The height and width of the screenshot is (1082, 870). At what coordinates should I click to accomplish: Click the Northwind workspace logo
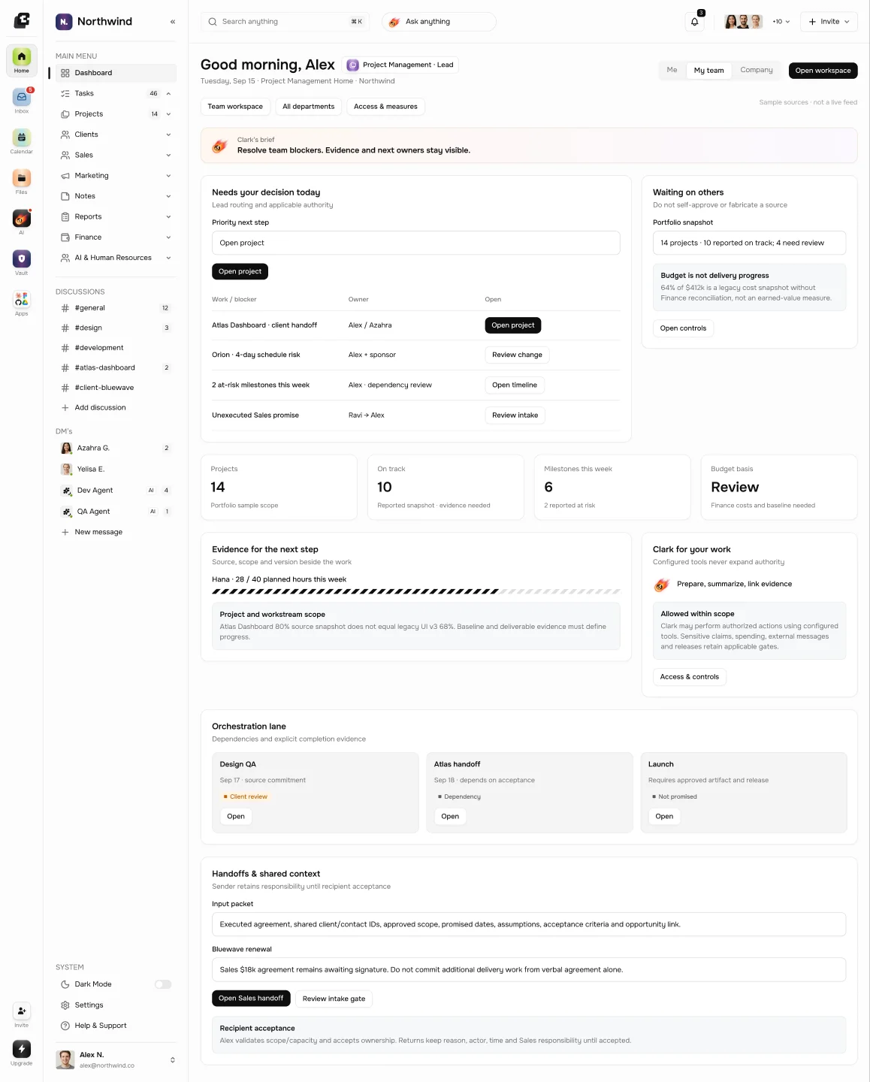[x=64, y=22]
